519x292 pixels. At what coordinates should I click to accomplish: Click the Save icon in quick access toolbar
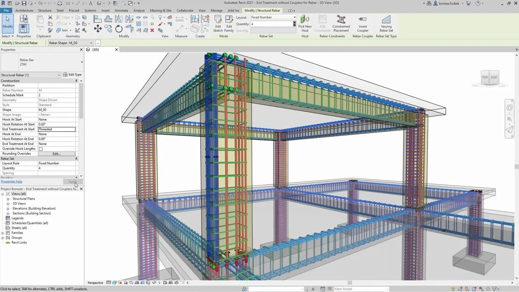(25, 3)
